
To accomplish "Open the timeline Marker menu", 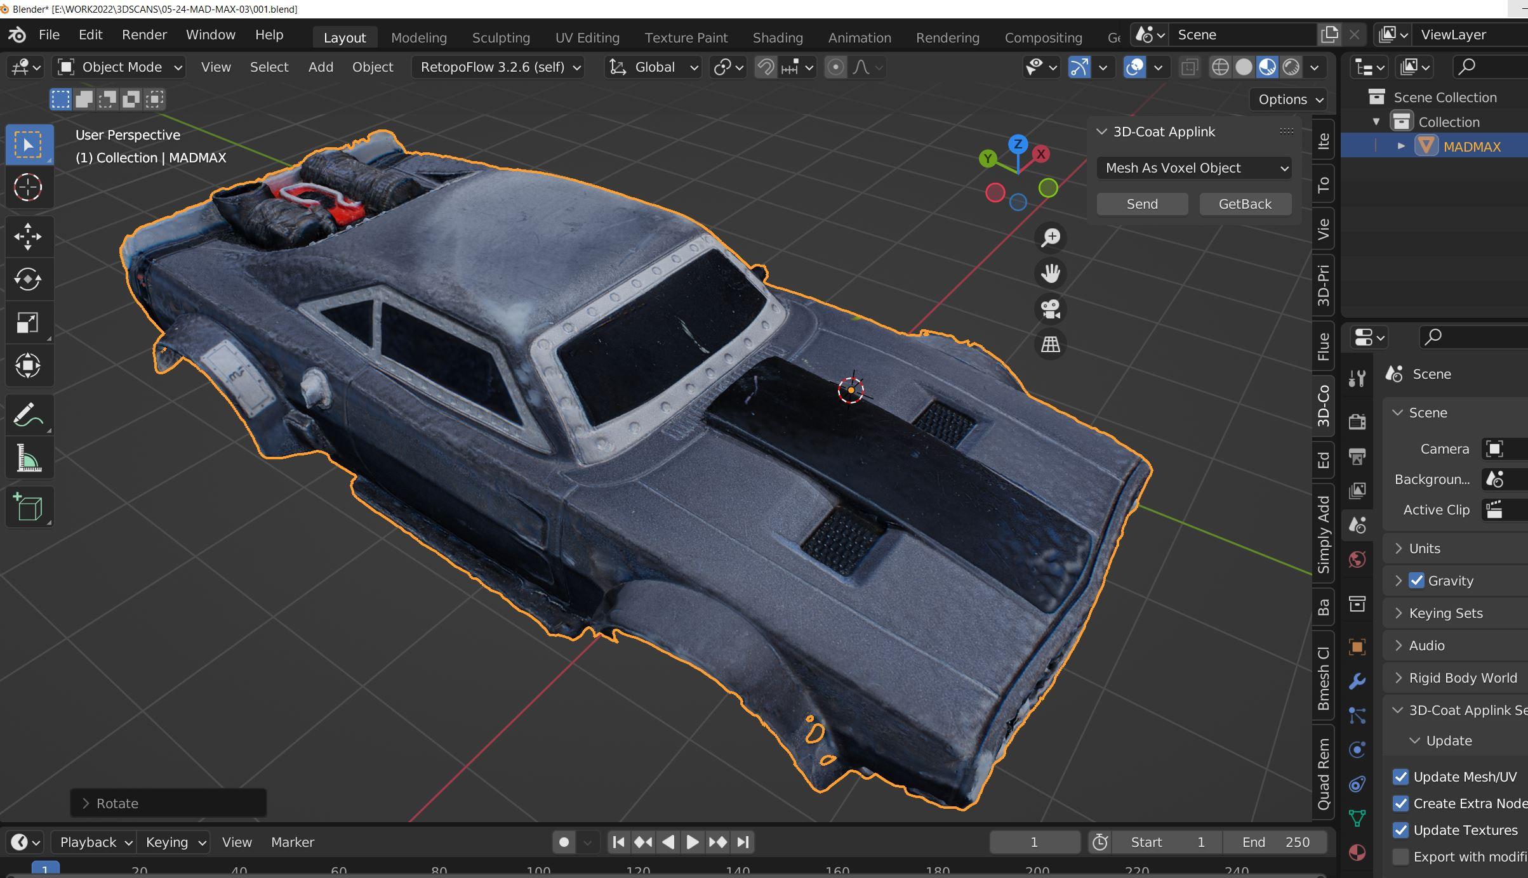I will 293,842.
